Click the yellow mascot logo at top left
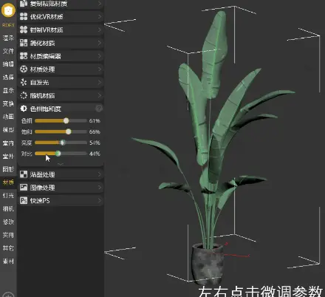This screenshot has width=325, height=297. pyautogui.click(x=8, y=10)
